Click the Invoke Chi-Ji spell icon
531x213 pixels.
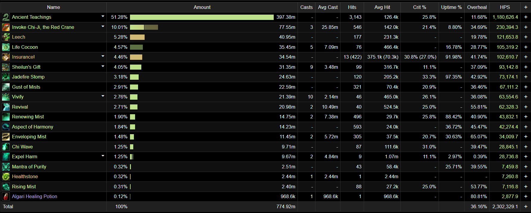6,27
